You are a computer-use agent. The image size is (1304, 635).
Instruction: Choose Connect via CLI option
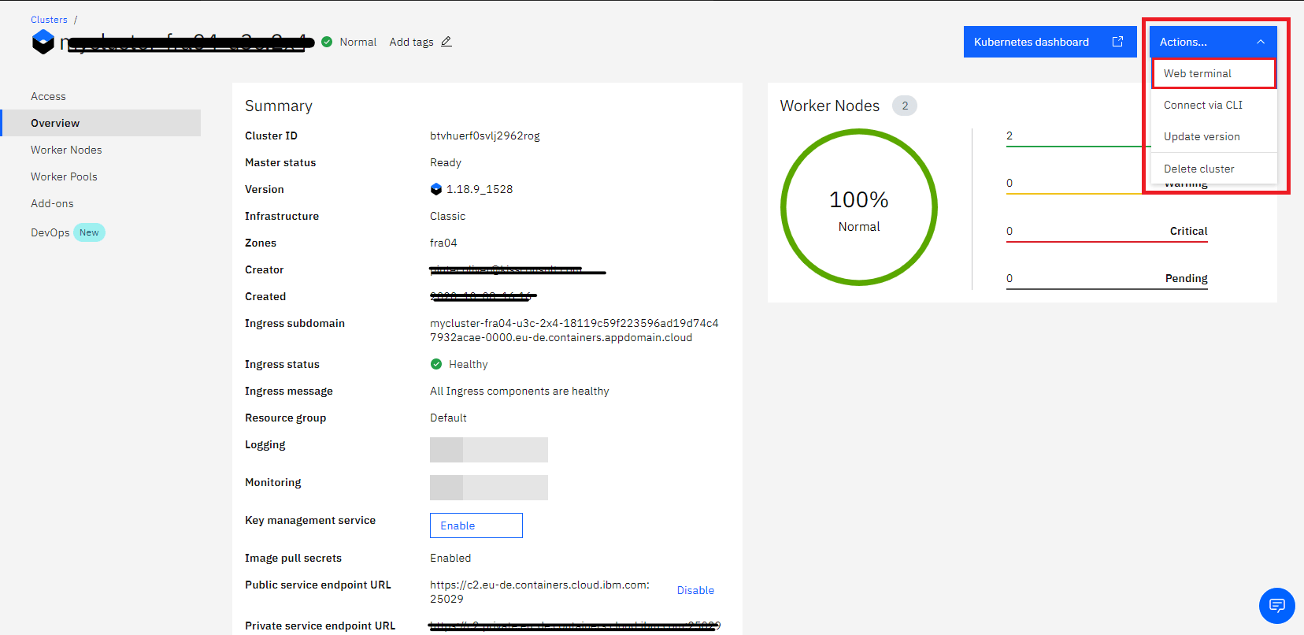(1203, 105)
